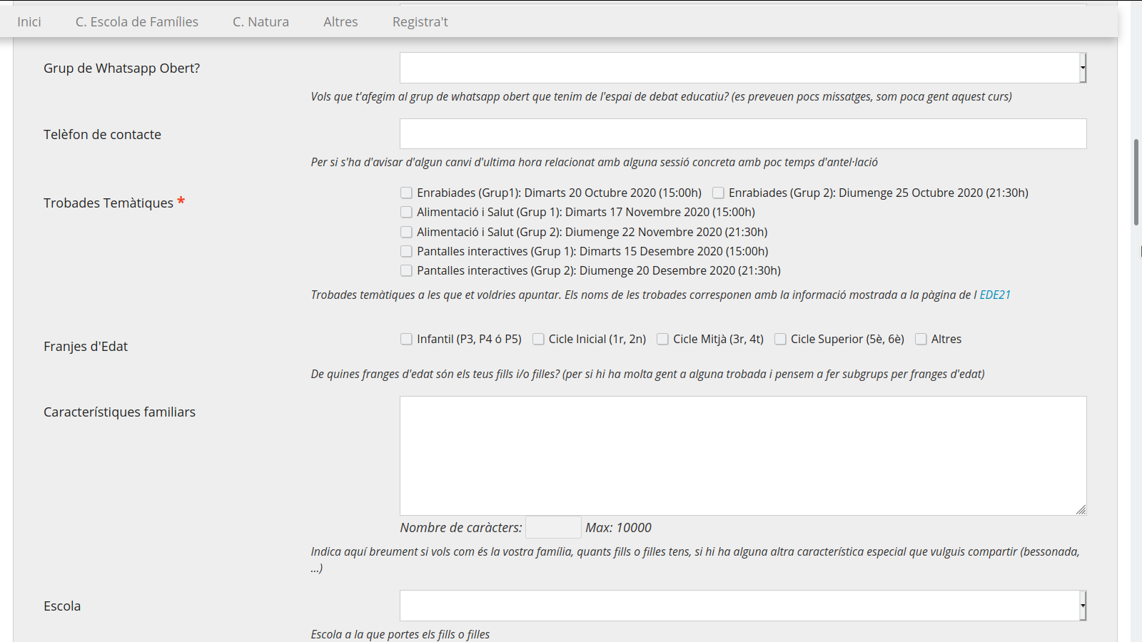Check Enrabiades (Grup 2) Diumenge 25 Octubre
The height and width of the screenshot is (642, 1142).
click(718, 193)
